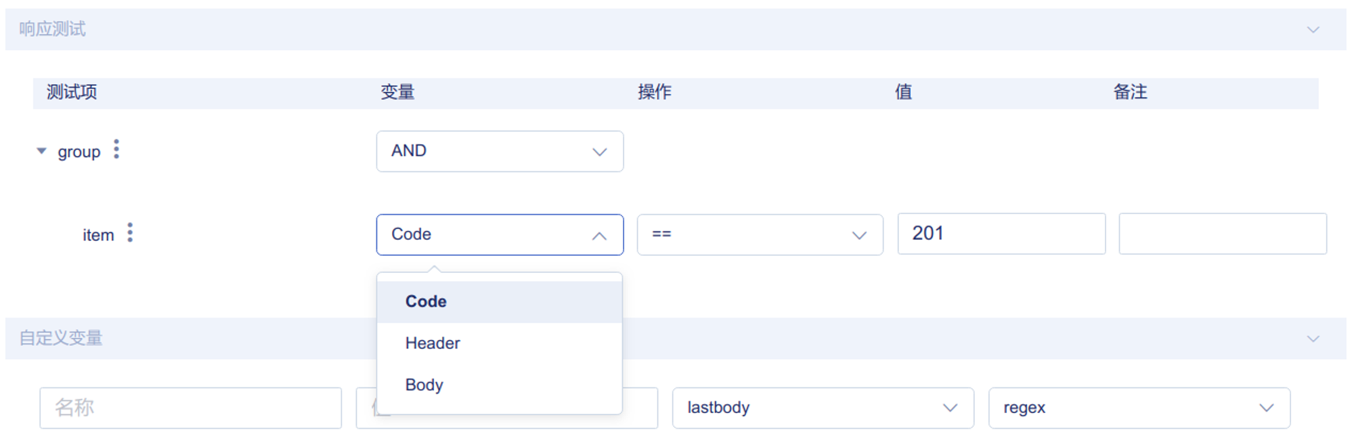The image size is (1354, 430).
Task: Open the item row three-dot menu
Action: point(130,232)
